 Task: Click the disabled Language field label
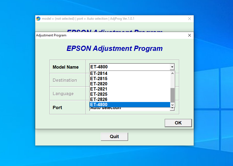[63, 94]
